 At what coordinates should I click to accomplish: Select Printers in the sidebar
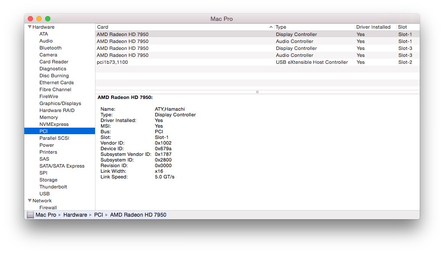pos(48,152)
